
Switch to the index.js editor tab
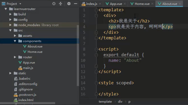(x=91, y=4)
